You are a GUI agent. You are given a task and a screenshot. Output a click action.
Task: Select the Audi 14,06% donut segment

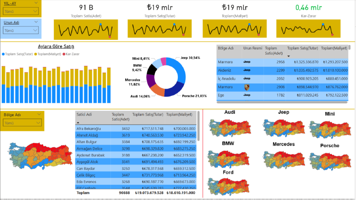(x=157, y=91)
